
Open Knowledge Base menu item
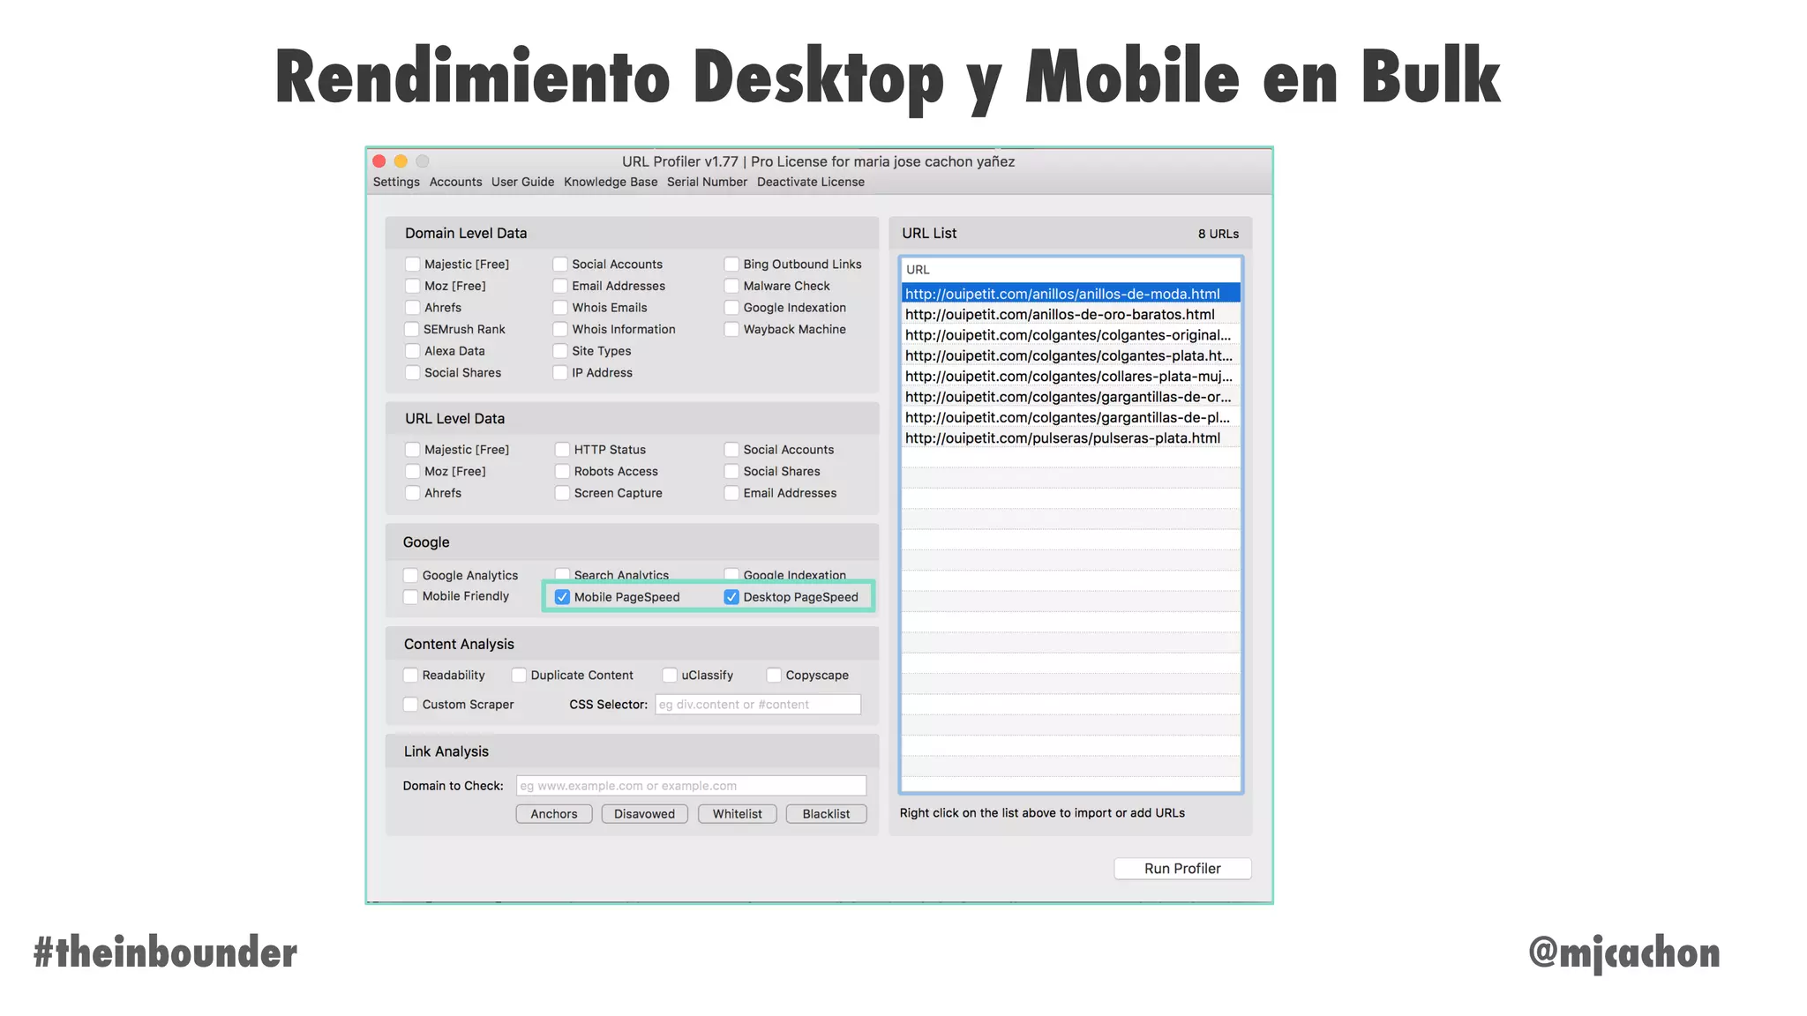click(611, 182)
